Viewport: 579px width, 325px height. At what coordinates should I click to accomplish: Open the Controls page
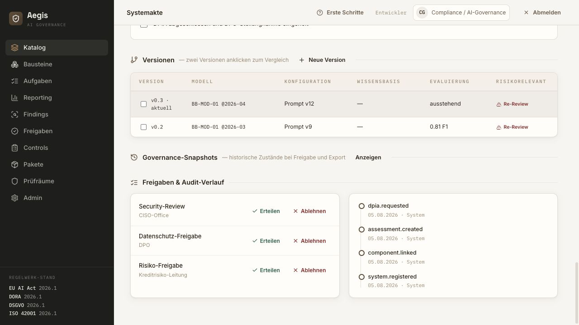(x=57, y=148)
